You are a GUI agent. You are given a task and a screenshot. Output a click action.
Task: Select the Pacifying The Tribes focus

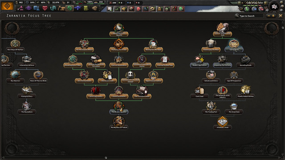119,46
